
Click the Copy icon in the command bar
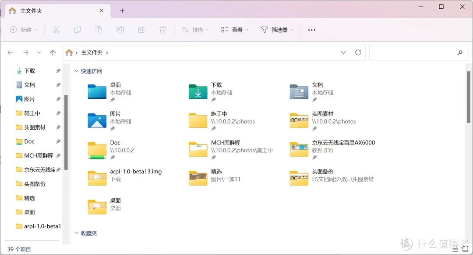pos(77,29)
